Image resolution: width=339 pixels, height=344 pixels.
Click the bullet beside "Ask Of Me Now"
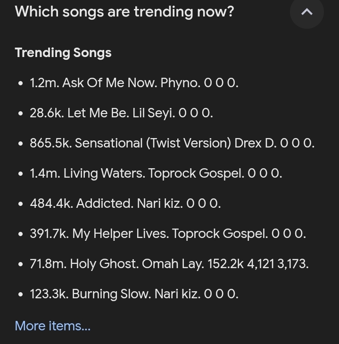(20, 83)
